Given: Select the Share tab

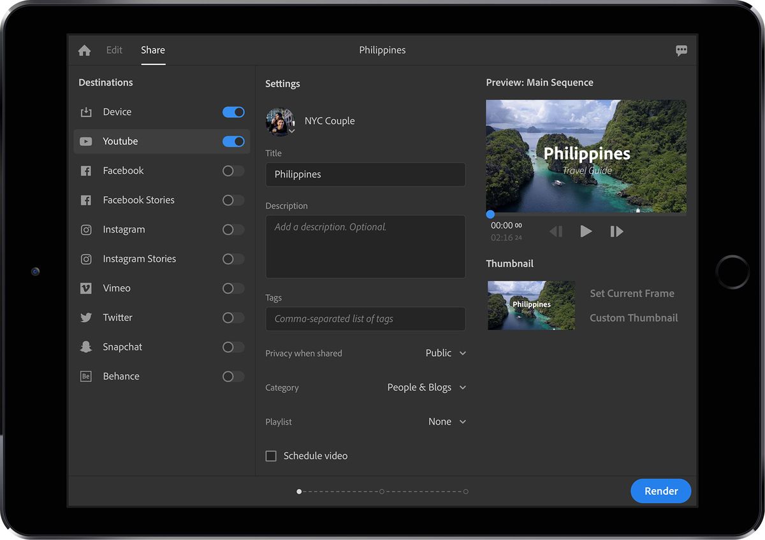Looking at the screenshot, I should 152,50.
